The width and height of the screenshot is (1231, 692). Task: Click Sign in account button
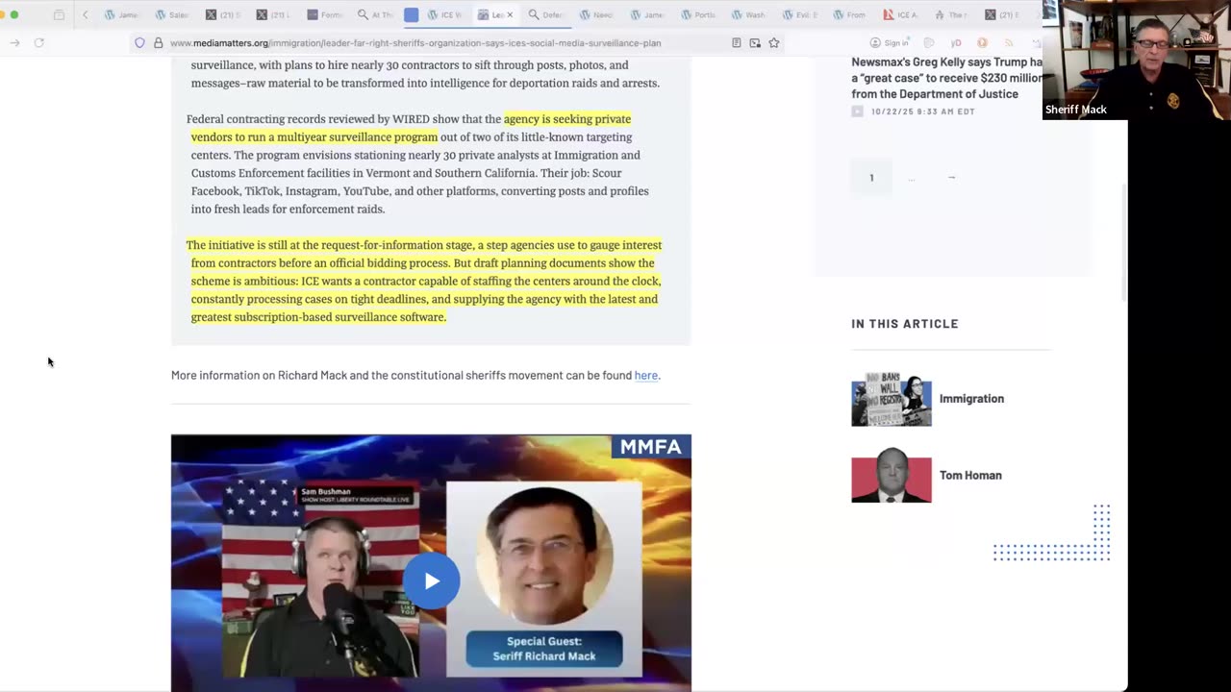889,42
